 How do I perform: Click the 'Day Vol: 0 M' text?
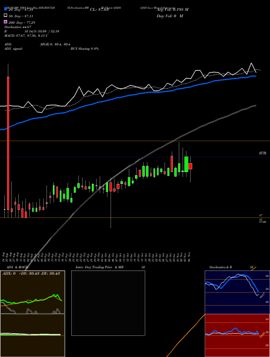170,16
